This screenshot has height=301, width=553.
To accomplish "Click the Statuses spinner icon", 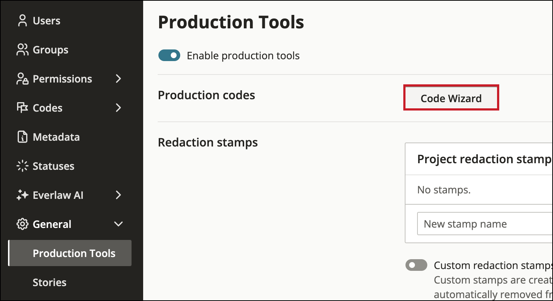I will click(x=23, y=166).
